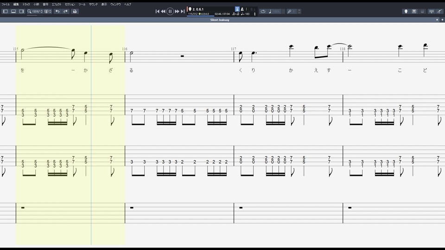Select the Silent Jealousy document tab

tap(220, 20)
